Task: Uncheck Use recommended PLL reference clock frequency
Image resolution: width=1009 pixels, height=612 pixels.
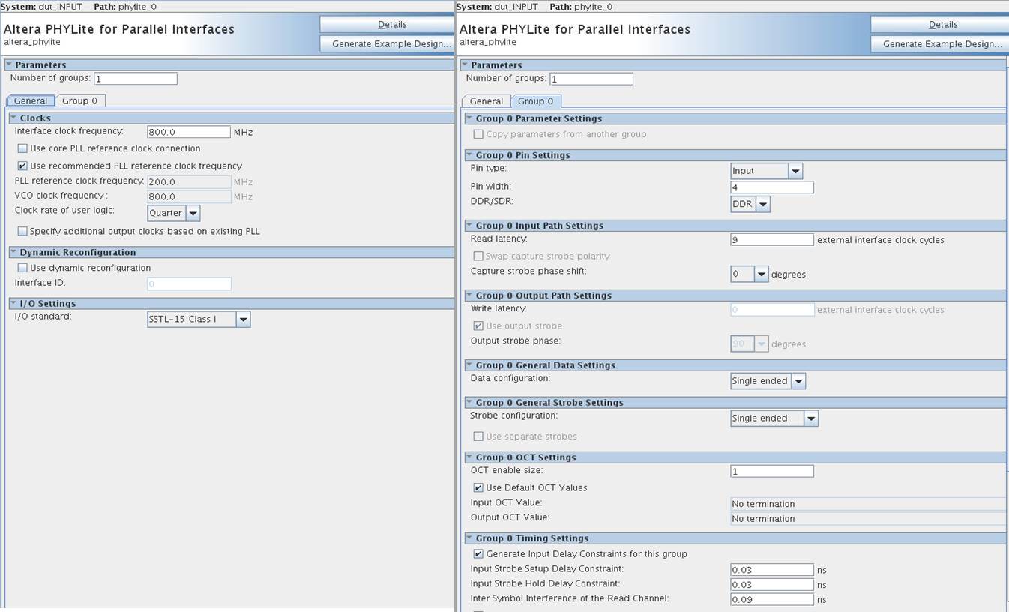Action: [x=22, y=166]
